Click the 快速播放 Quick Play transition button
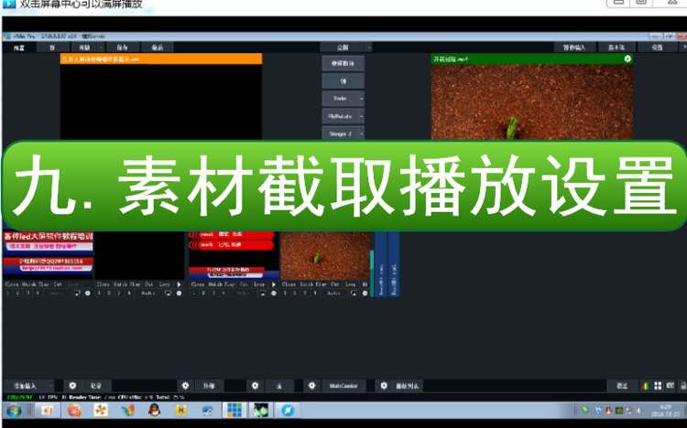This screenshot has width=687, height=428. pos(343,63)
